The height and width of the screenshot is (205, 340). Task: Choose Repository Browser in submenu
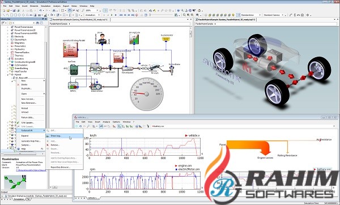(x=65, y=167)
